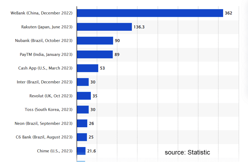This screenshot has height=162, width=248.
Task: Click the Rakuten bar in the chart
Action: point(104,27)
